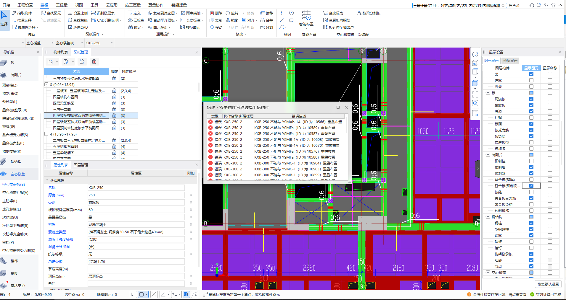This screenshot has height=300, width=566.
Task: Close the 错误 dialog
Action: click(346, 107)
